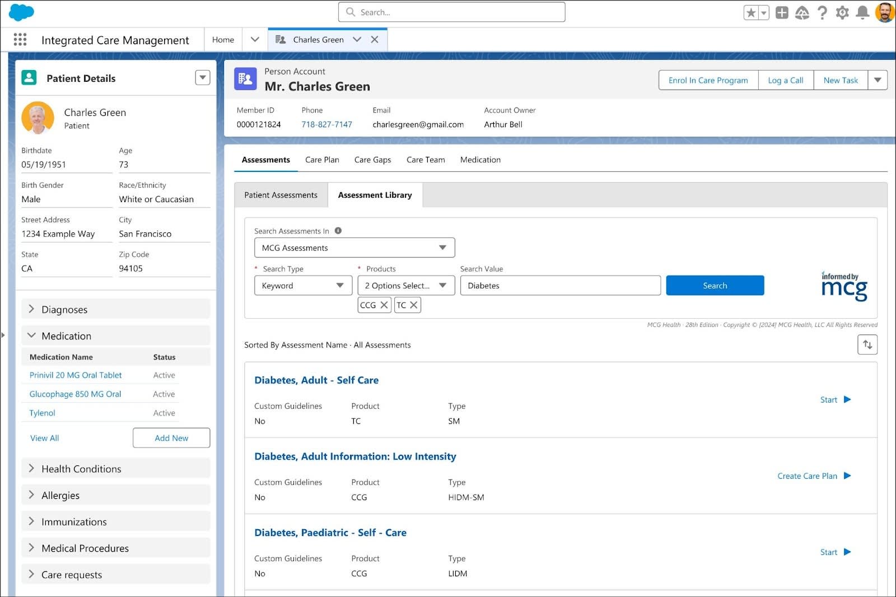Viewport: 896px width, 597px height.
Task: Start the Diabetes, Adult - Self Care assessment
Action: click(836, 399)
